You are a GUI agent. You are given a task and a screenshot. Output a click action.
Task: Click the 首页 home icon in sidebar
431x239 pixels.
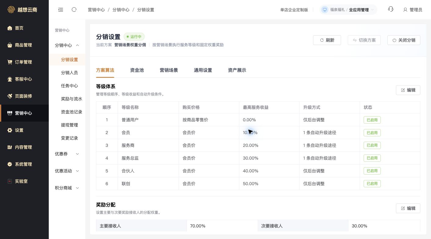point(10,28)
